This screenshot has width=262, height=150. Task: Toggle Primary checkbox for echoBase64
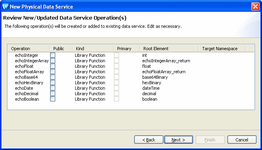[116, 77]
